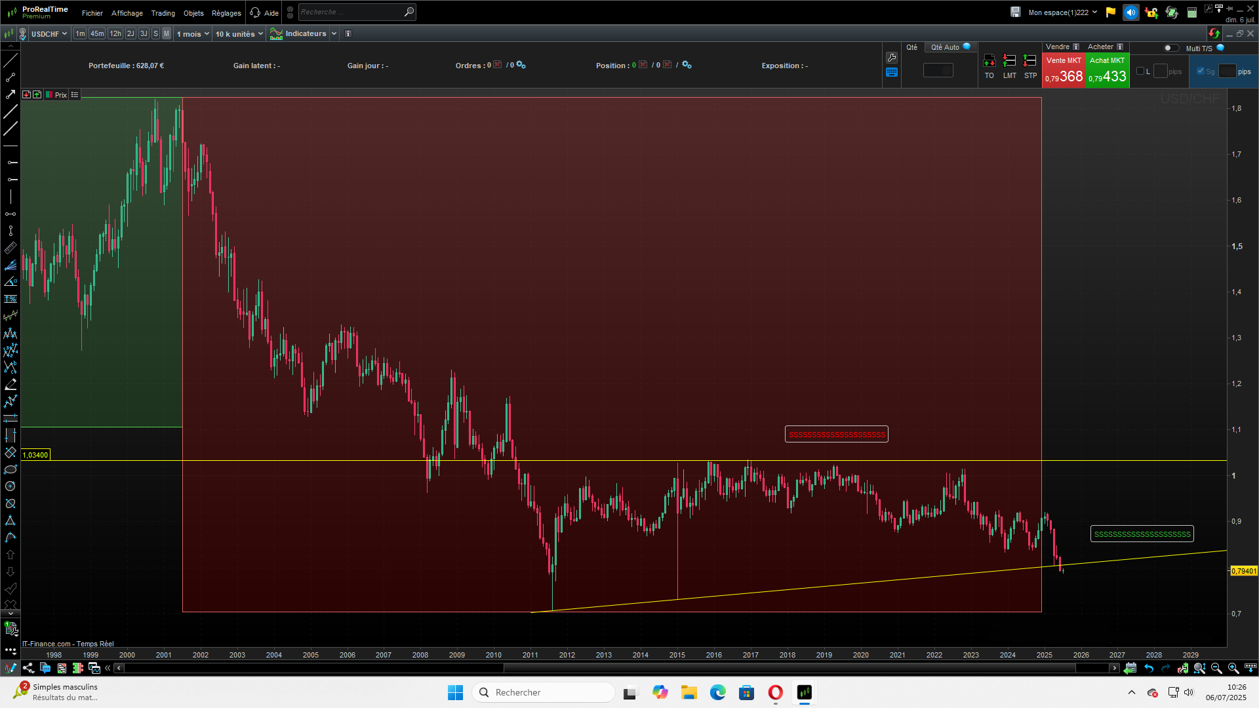
Task: Click the red Vente MKT sell button
Action: click(x=1063, y=70)
